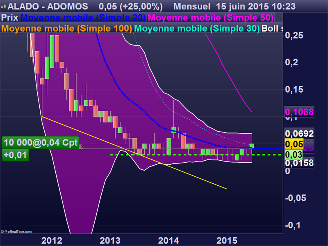The height and width of the screenshot is (246, 328).
Task: Open Moyenne mobile (Simple 30) settings
Action: [x=197, y=28]
